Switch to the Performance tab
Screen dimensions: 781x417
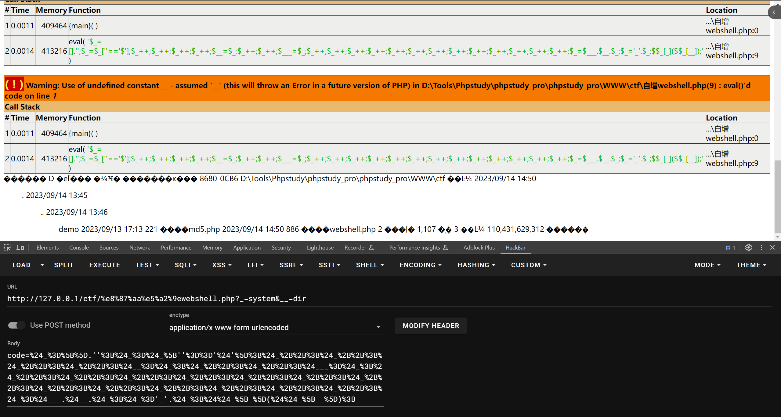tap(176, 248)
